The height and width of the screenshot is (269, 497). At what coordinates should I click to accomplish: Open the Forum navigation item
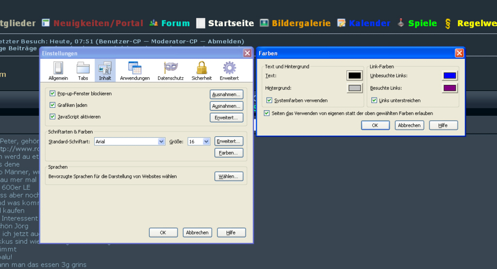click(x=175, y=23)
